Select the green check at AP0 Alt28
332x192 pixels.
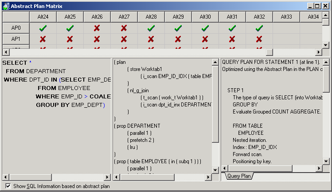[151, 28]
